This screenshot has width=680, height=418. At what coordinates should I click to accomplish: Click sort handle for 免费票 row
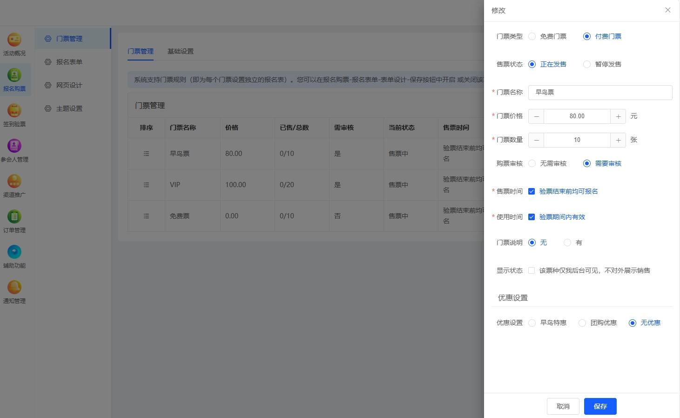click(146, 216)
